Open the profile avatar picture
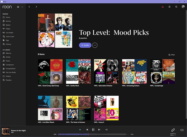This screenshot has width=187, height=137. (x=183, y=7)
